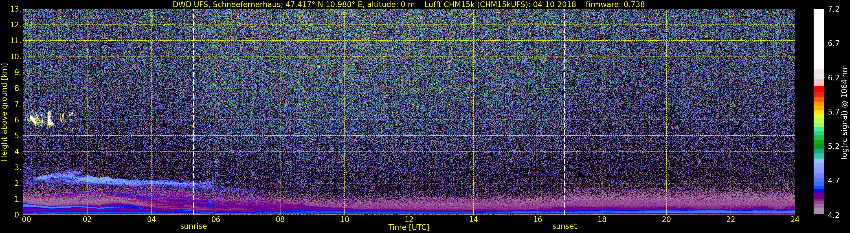Click the height tick label '12.'

pyautogui.click(x=16, y=25)
